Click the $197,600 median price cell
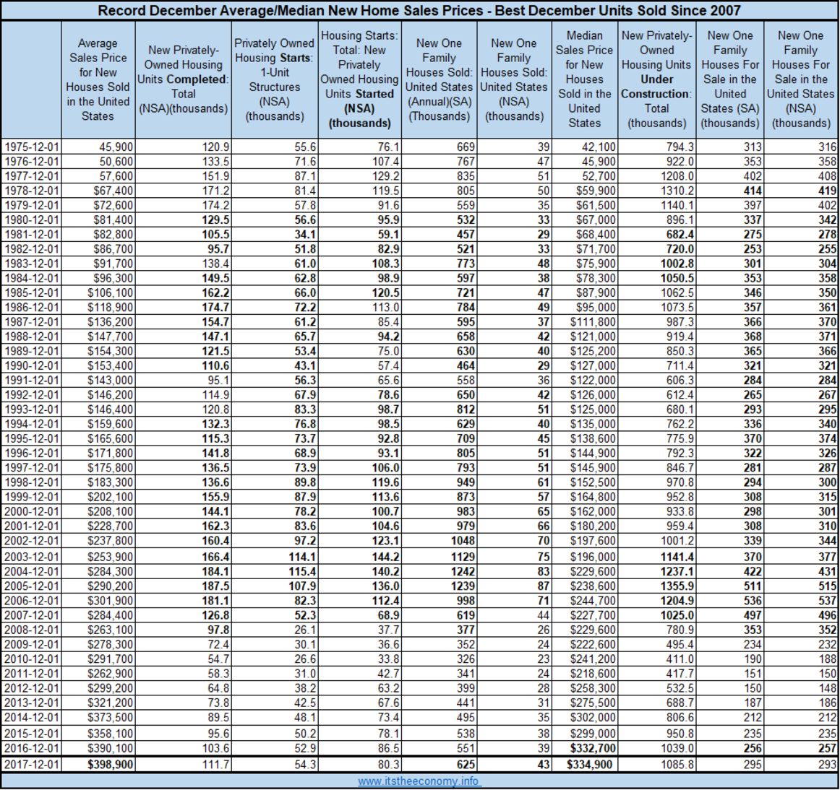 pos(585,541)
